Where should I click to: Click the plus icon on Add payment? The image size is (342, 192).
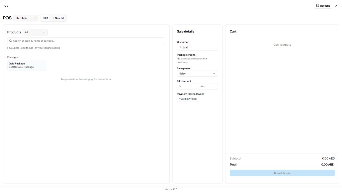(180, 99)
